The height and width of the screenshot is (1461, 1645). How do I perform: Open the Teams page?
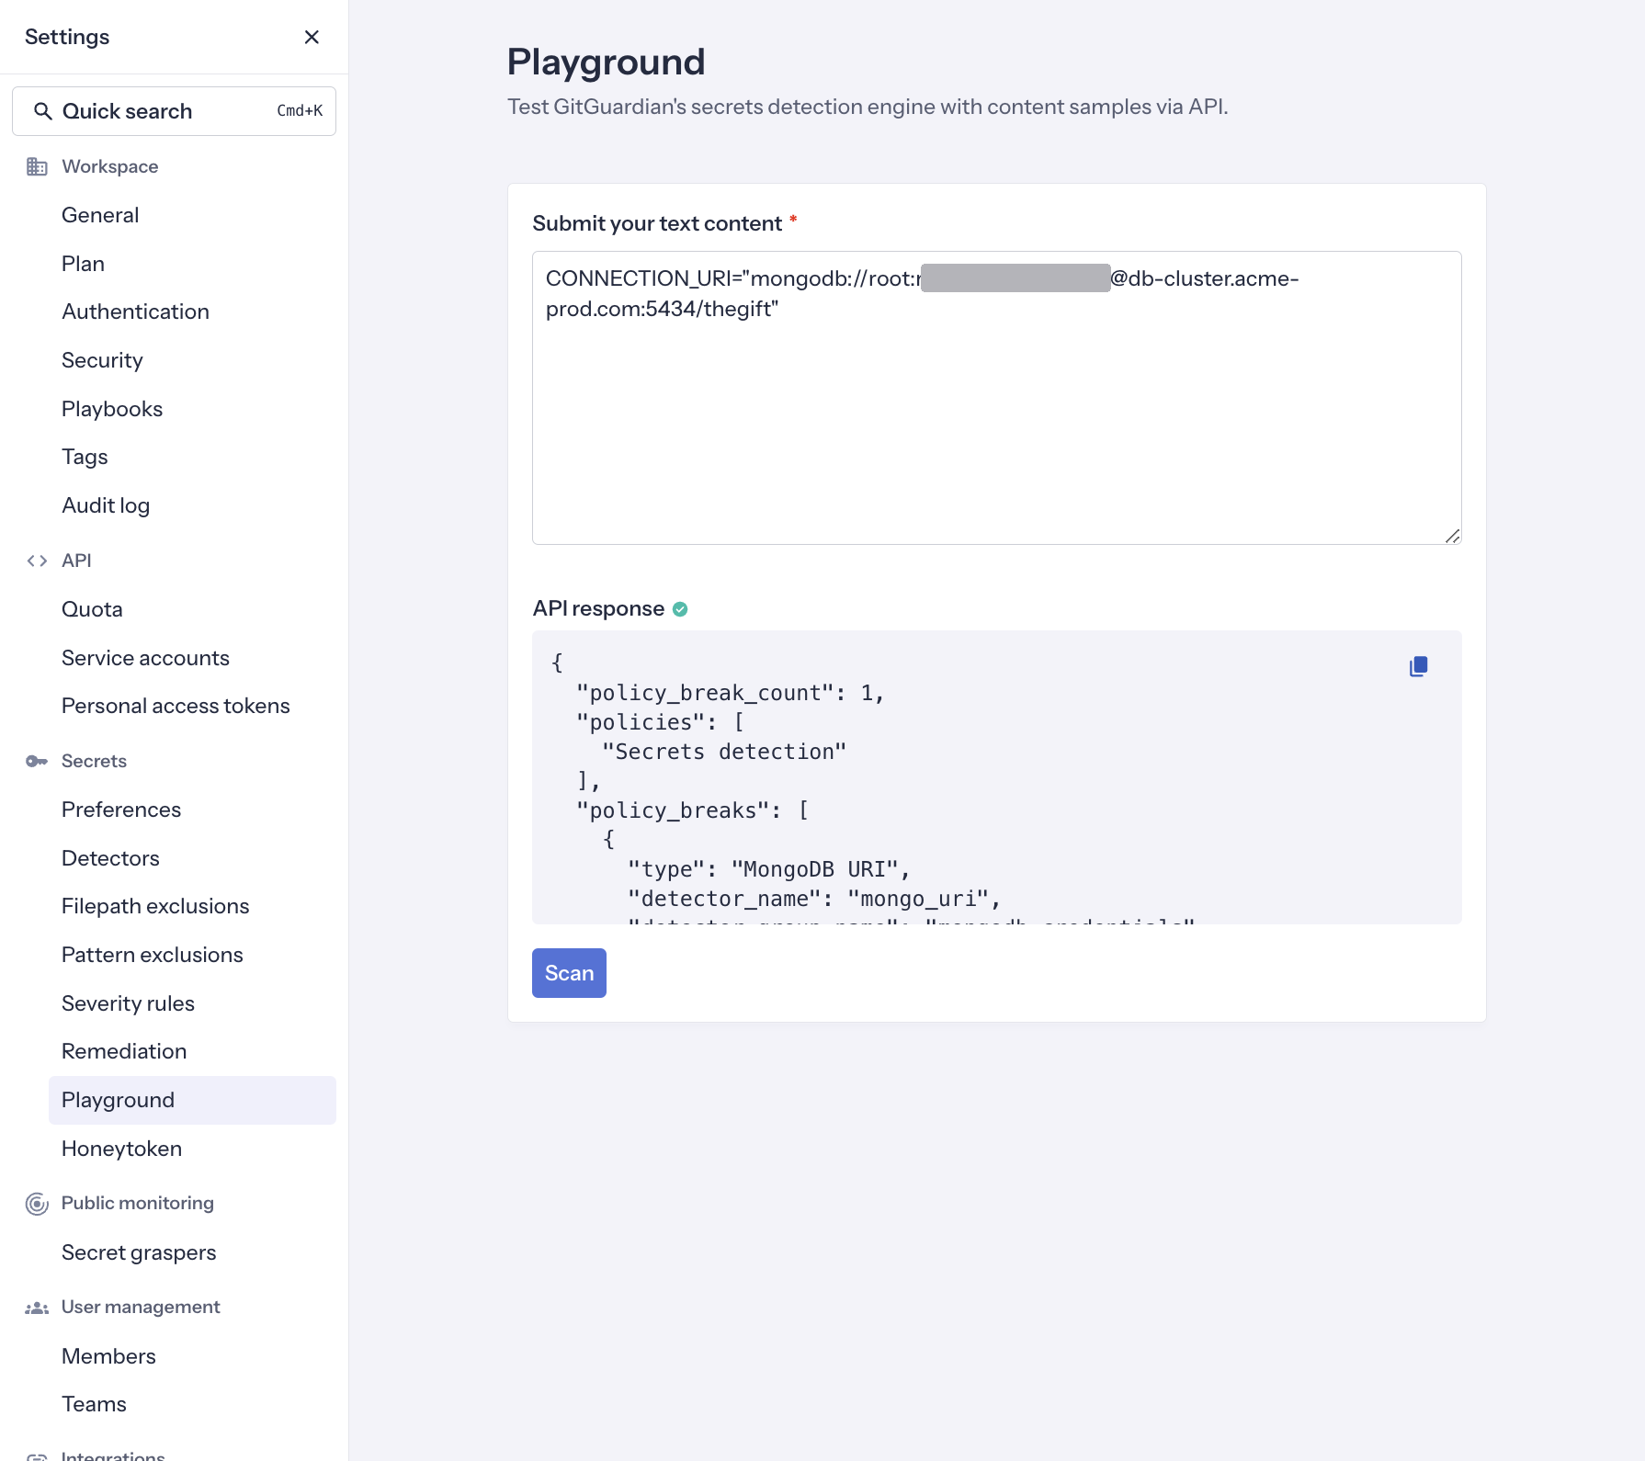(94, 1404)
